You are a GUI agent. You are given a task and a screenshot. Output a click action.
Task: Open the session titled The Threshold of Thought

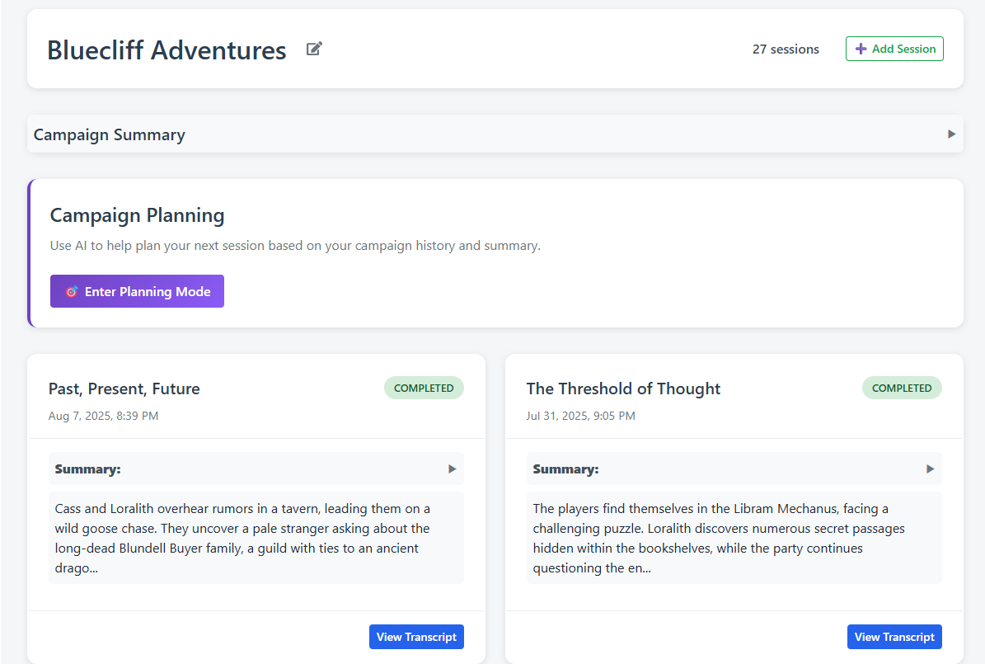(623, 389)
